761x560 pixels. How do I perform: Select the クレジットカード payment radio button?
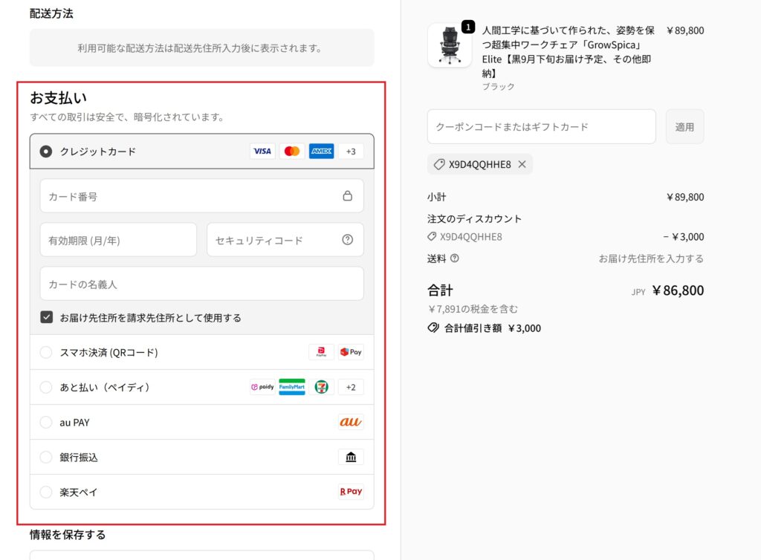46,152
